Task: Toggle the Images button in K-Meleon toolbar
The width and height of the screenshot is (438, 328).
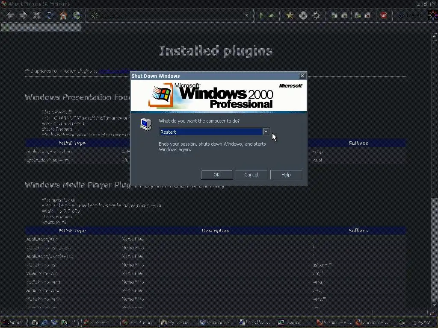Action: [x=410, y=16]
